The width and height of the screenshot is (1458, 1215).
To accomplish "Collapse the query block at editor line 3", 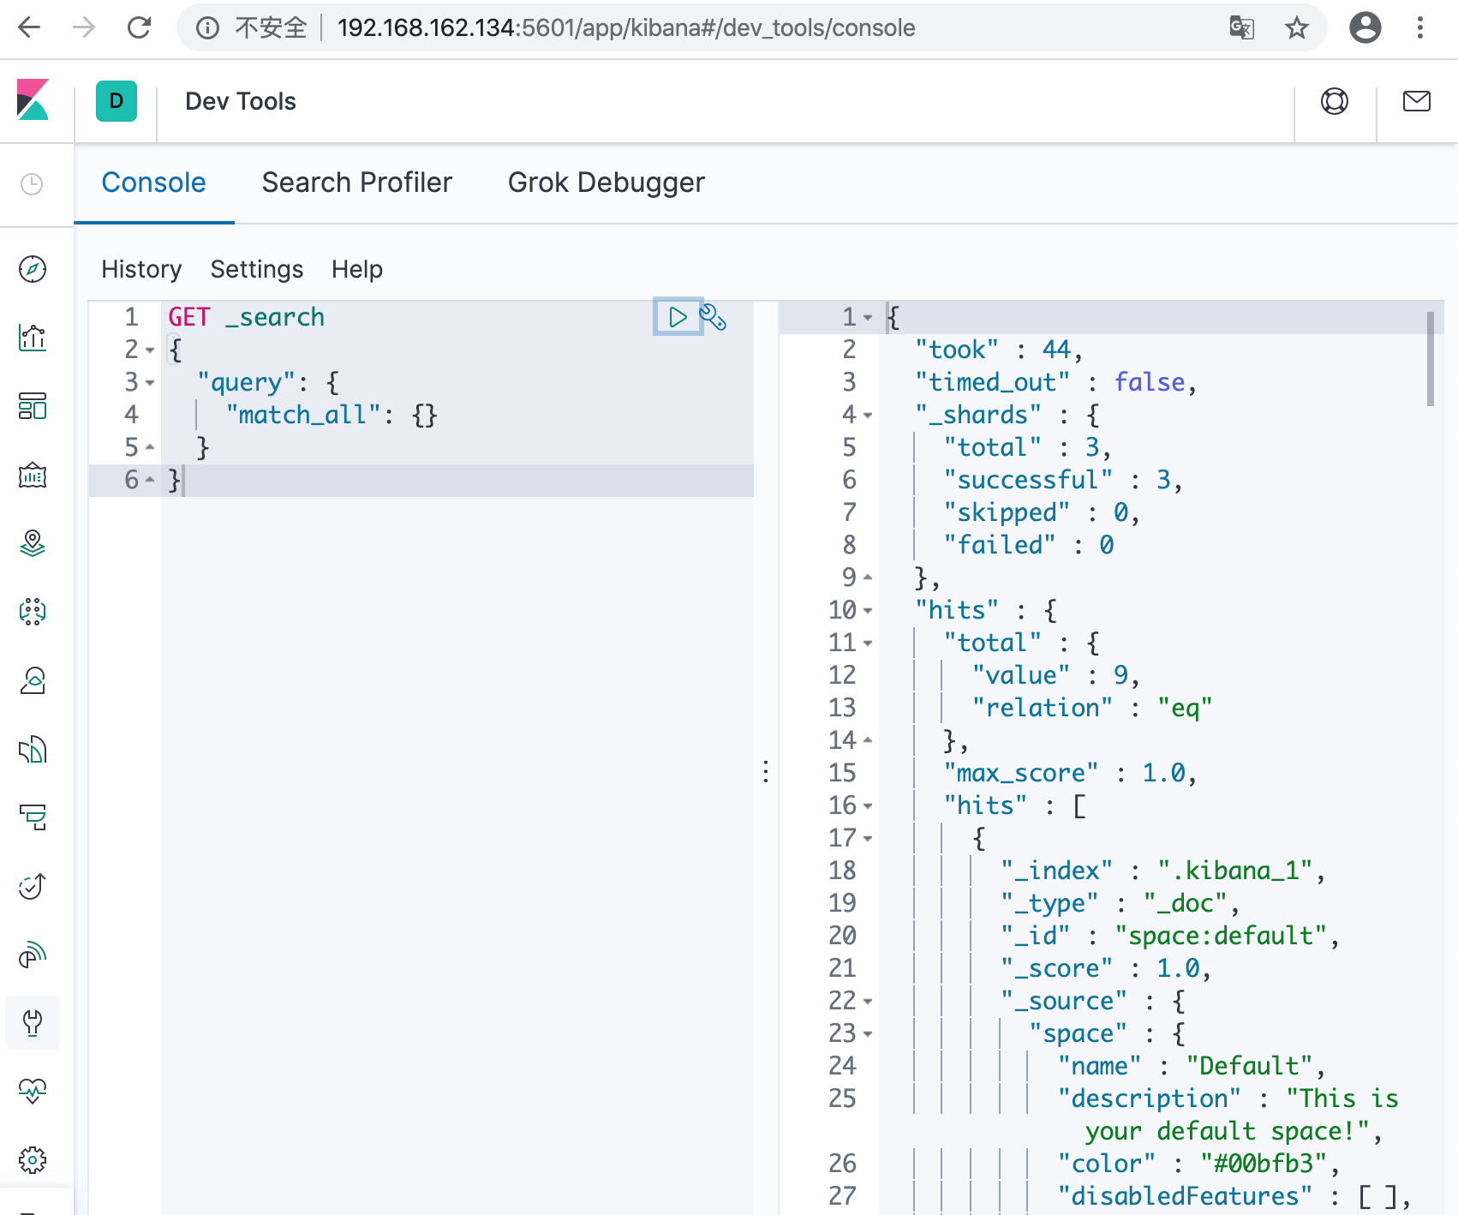I will coord(150,383).
